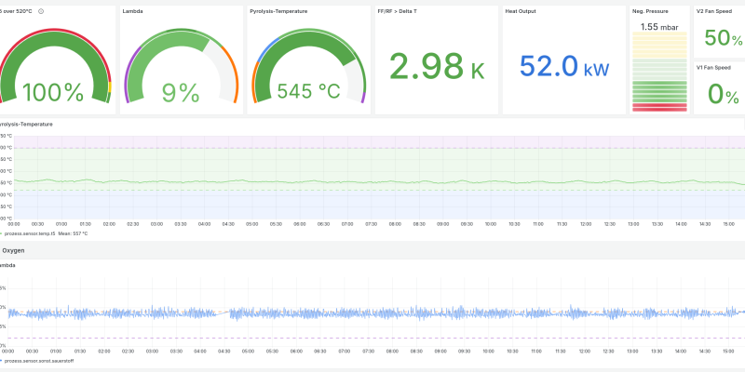Click the 545 °C pyrolysis gauge reading
This screenshot has width=745, height=372.
coord(307,92)
